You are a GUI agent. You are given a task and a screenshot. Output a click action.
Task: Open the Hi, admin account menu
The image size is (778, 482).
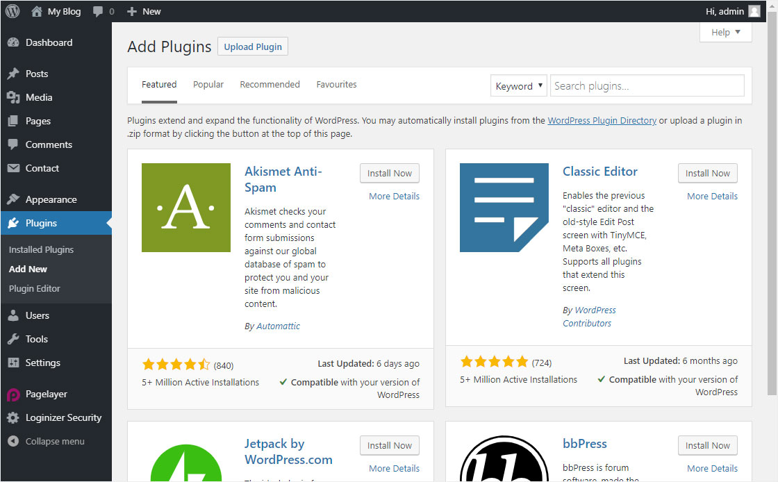(732, 11)
